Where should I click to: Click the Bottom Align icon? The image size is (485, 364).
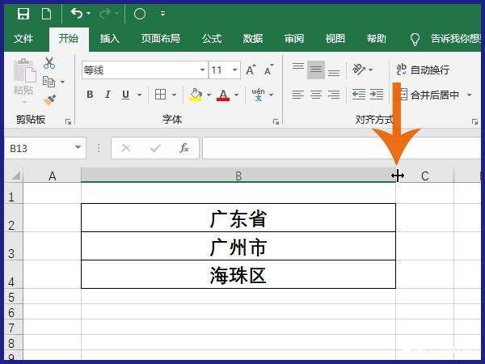pos(334,73)
